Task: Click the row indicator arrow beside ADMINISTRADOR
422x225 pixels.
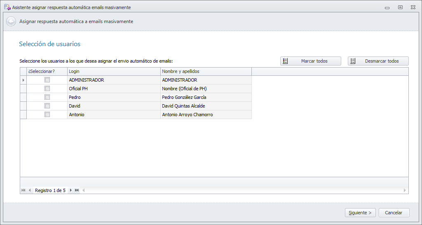Action: pos(23,80)
